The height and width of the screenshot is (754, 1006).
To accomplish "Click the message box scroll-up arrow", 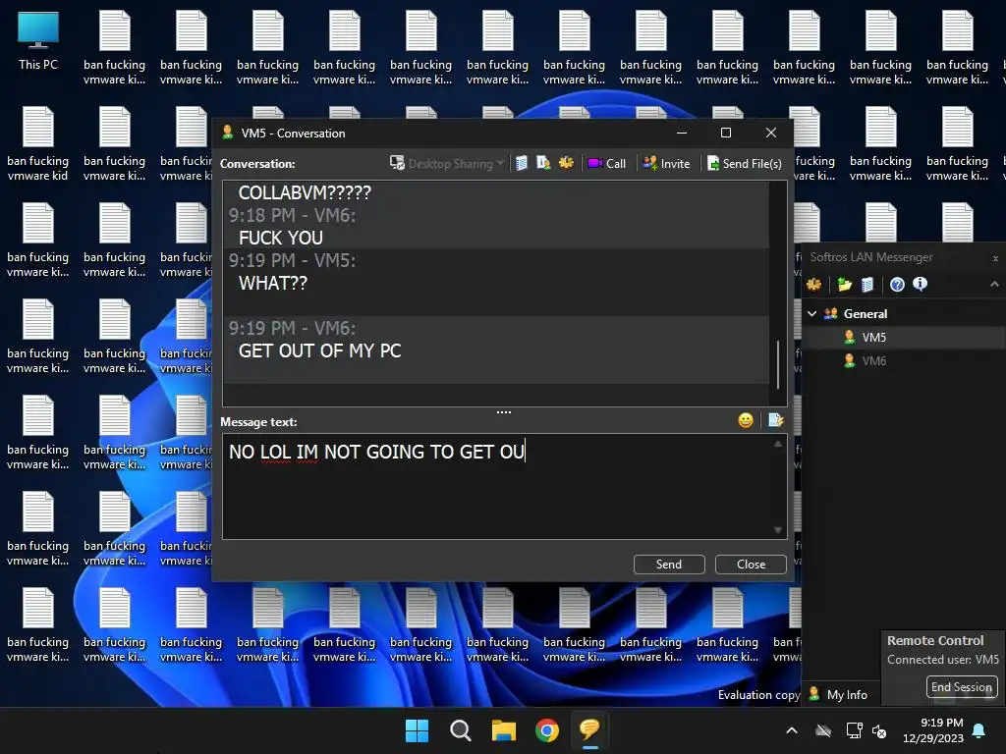I will click(778, 444).
